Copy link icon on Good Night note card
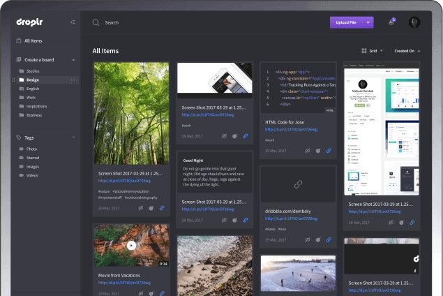 tap(246, 220)
